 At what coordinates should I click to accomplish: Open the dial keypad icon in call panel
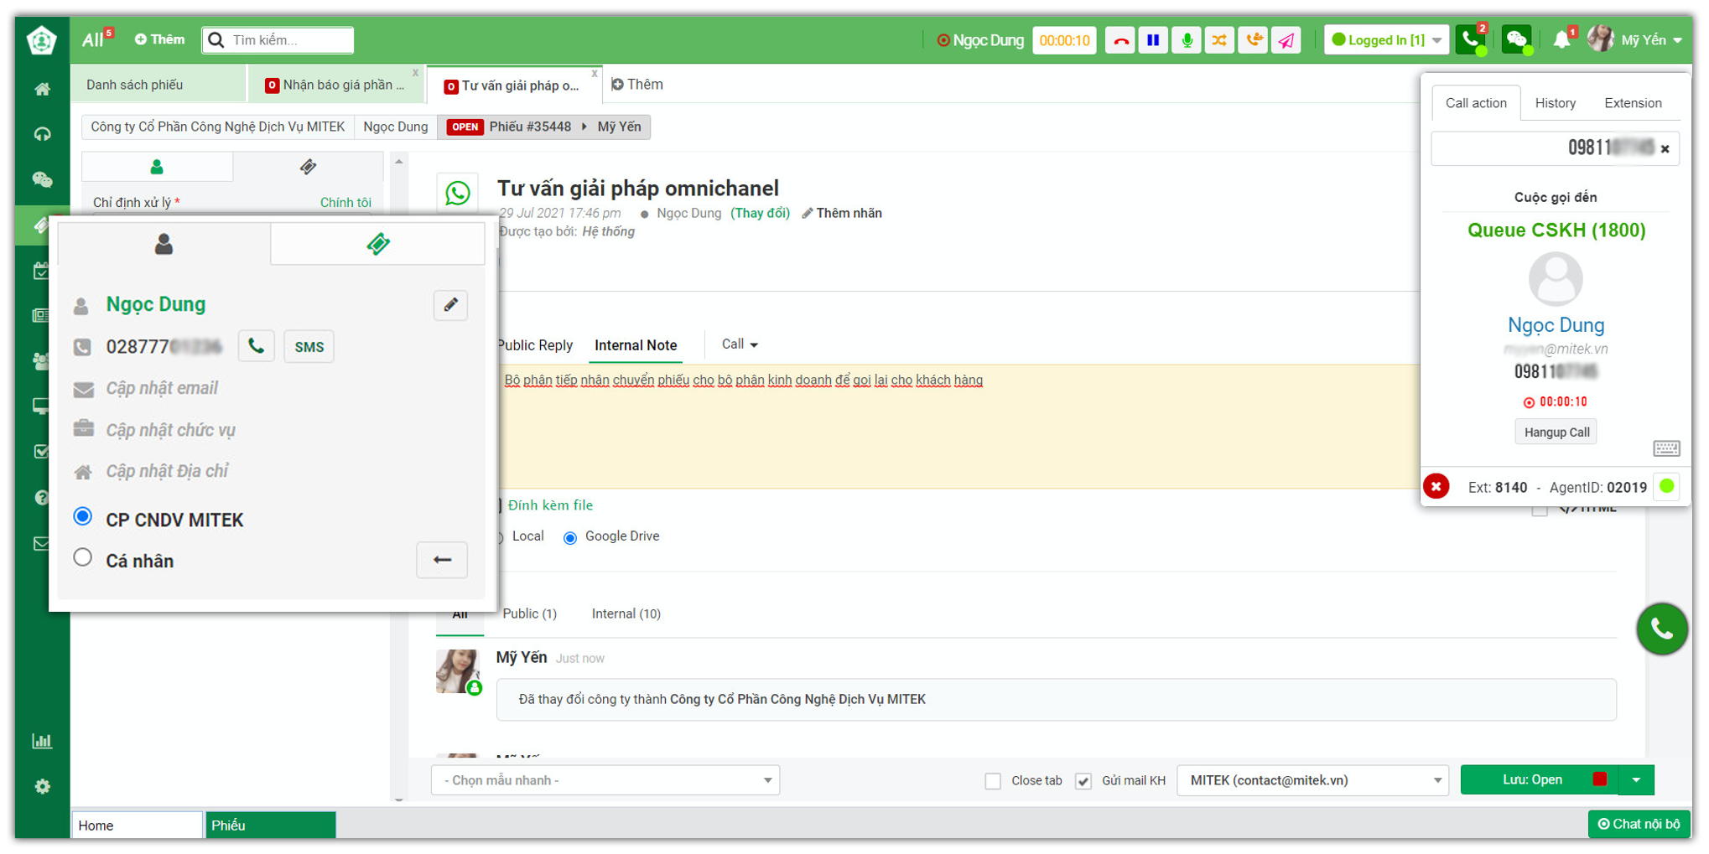point(1665,448)
